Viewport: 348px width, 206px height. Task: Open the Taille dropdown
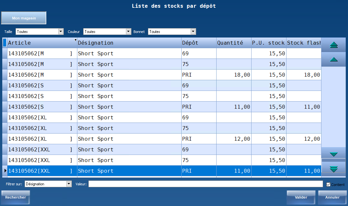point(61,32)
